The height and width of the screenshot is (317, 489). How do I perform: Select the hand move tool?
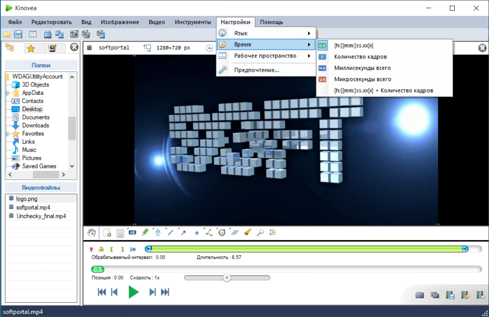[x=91, y=233]
